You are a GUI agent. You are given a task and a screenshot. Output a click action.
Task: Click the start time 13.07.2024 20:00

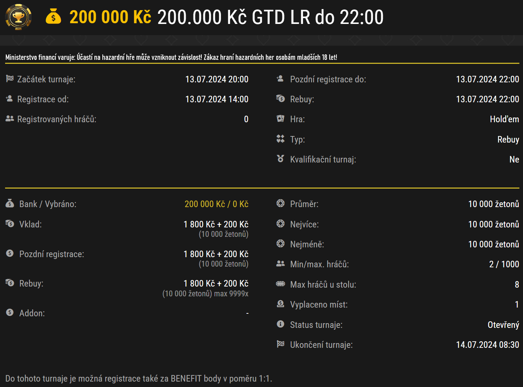click(x=217, y=79)
